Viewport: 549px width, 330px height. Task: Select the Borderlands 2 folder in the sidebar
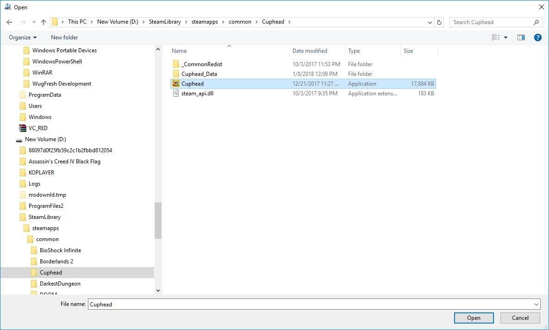pos(56,261)
